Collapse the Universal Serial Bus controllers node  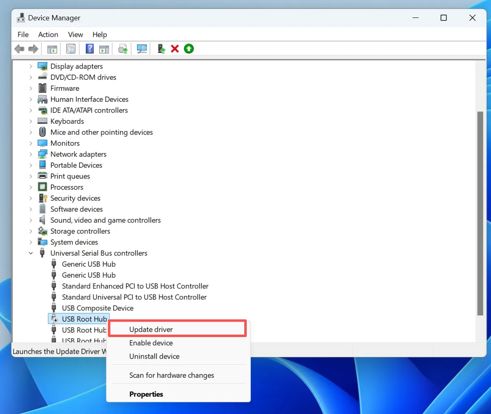pyautogui.click(x=31, y=253)
